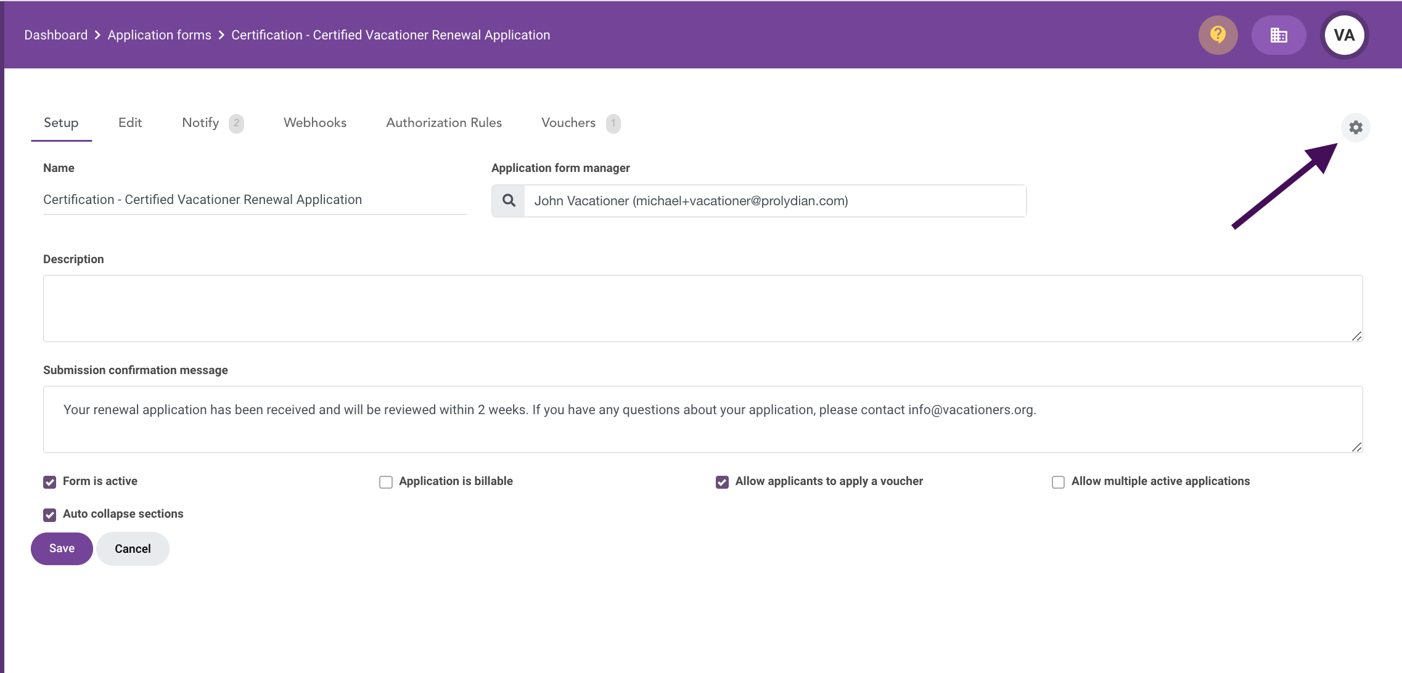Disable Auto collapse sections

click(x=50, y=515)
